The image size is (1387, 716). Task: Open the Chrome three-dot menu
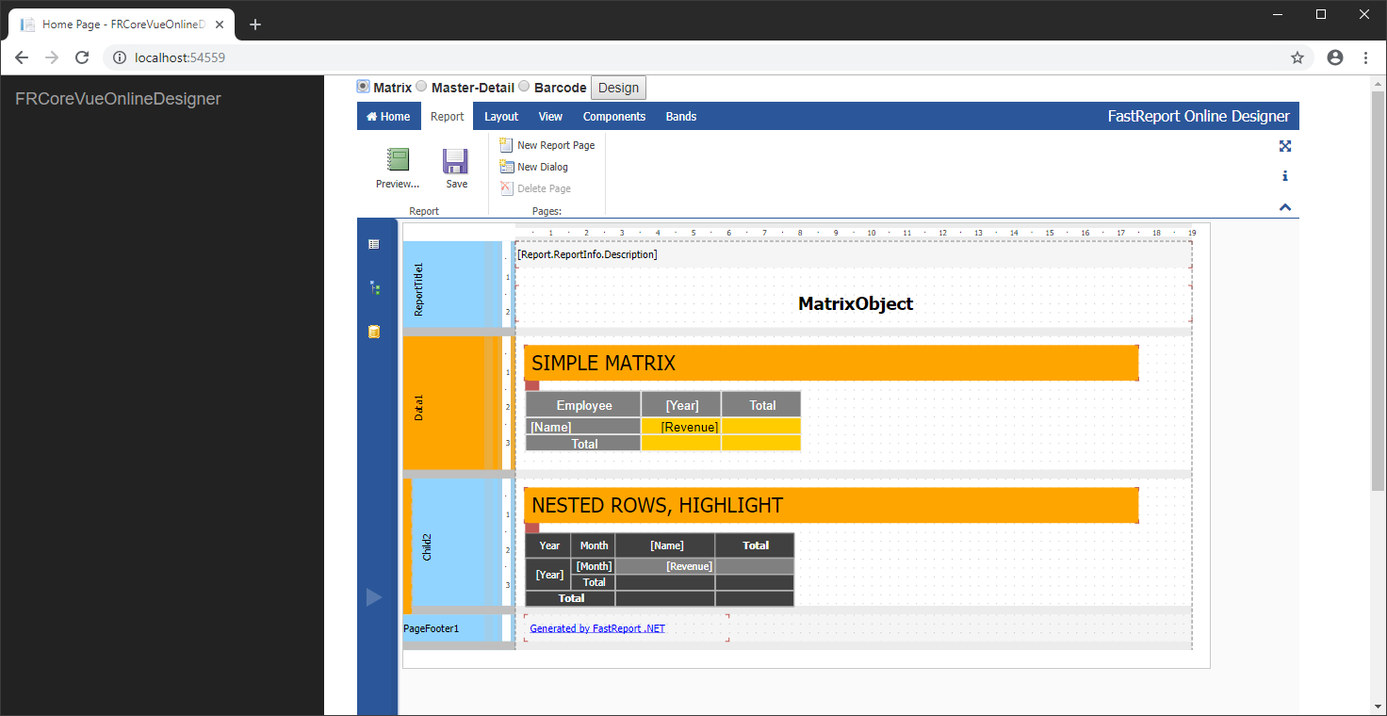1366,57
